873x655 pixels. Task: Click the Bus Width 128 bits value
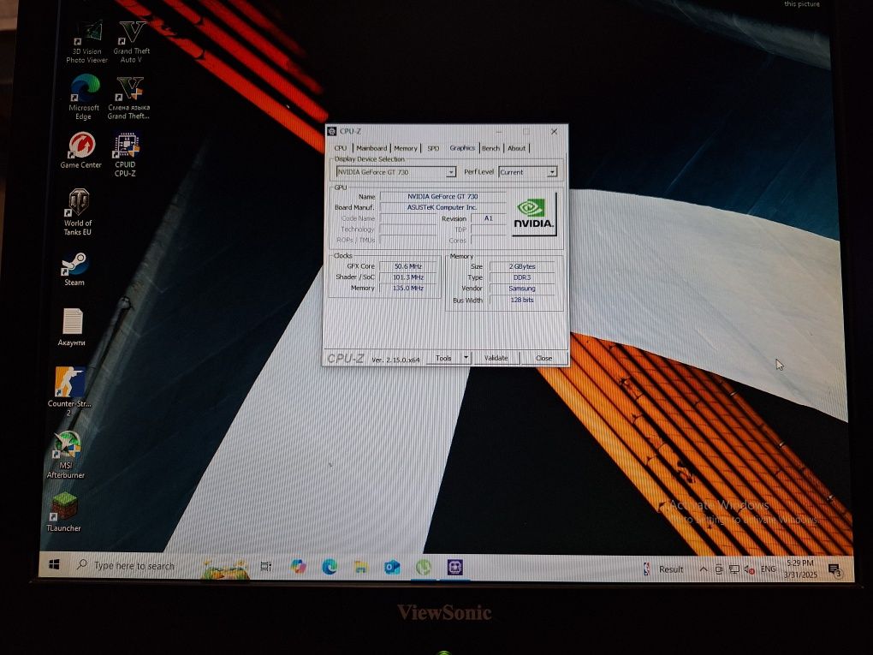(522, 301)
